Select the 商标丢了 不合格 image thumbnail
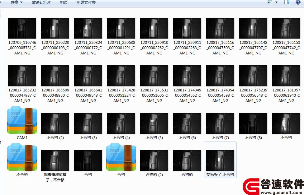 (220, 160)
